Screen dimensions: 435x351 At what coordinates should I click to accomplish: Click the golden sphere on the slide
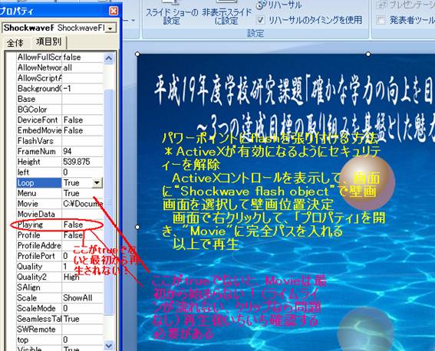pos(367,182)
